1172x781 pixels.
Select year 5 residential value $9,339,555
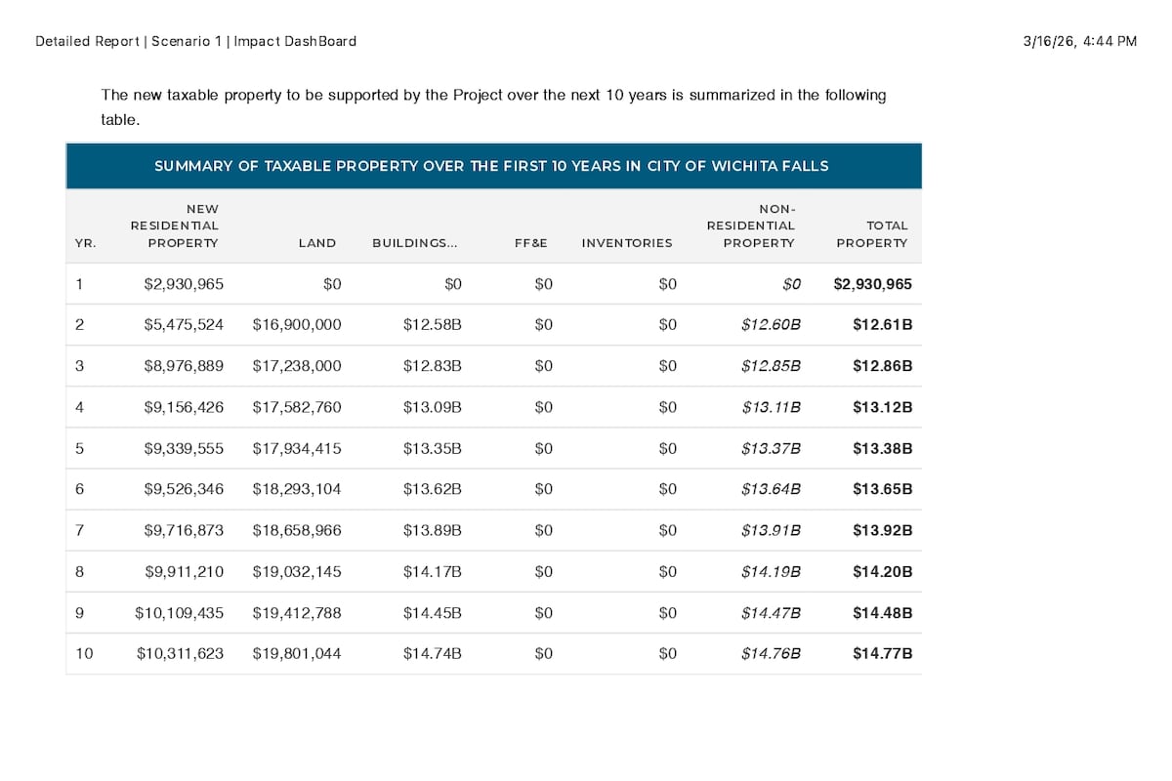[x=184, y=448]
